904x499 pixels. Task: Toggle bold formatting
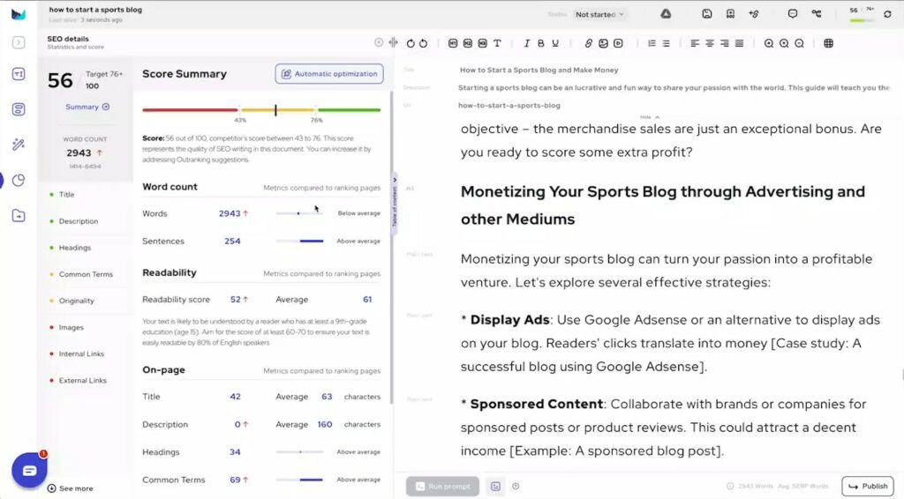[541, 43]
